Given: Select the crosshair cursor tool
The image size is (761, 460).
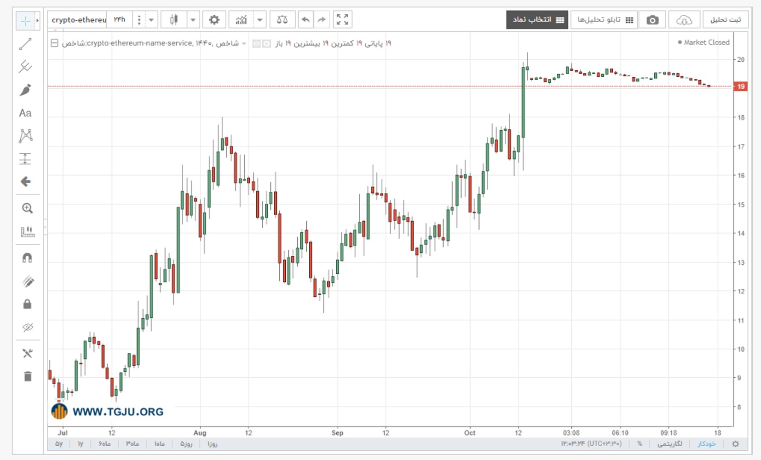Looking at the screenshot, I should pos(25,21).
